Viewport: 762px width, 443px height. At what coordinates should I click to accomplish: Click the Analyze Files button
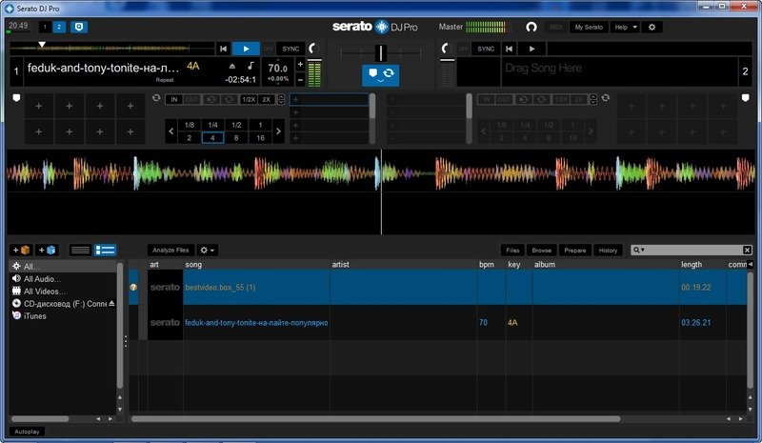coord(170,250)
